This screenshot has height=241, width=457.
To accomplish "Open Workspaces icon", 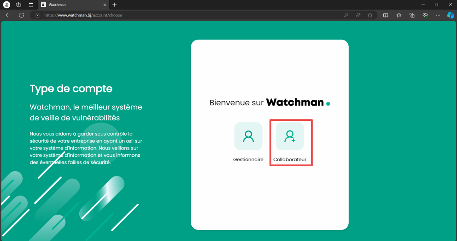I will [18, 5].
